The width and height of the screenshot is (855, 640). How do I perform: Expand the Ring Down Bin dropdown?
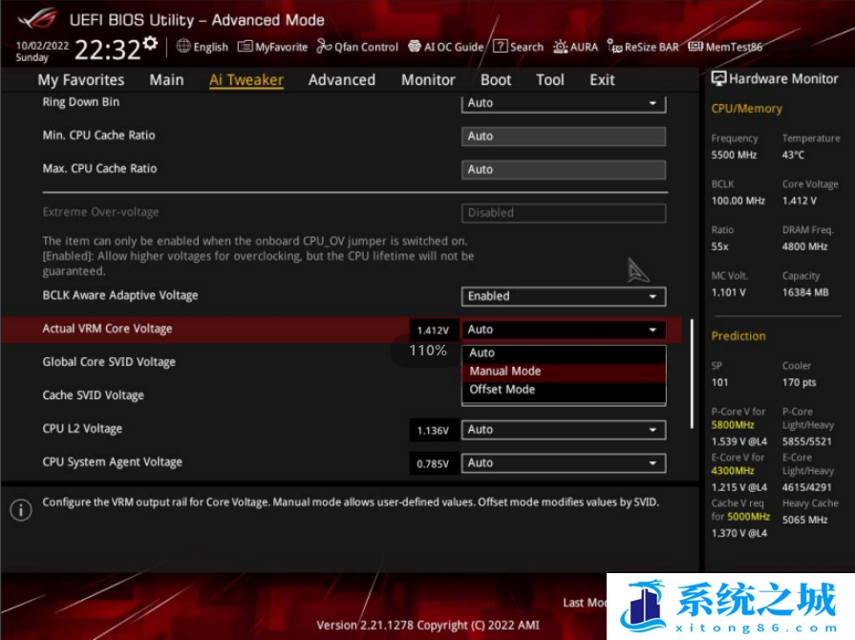pyautogui.click(x=564, y=103)
